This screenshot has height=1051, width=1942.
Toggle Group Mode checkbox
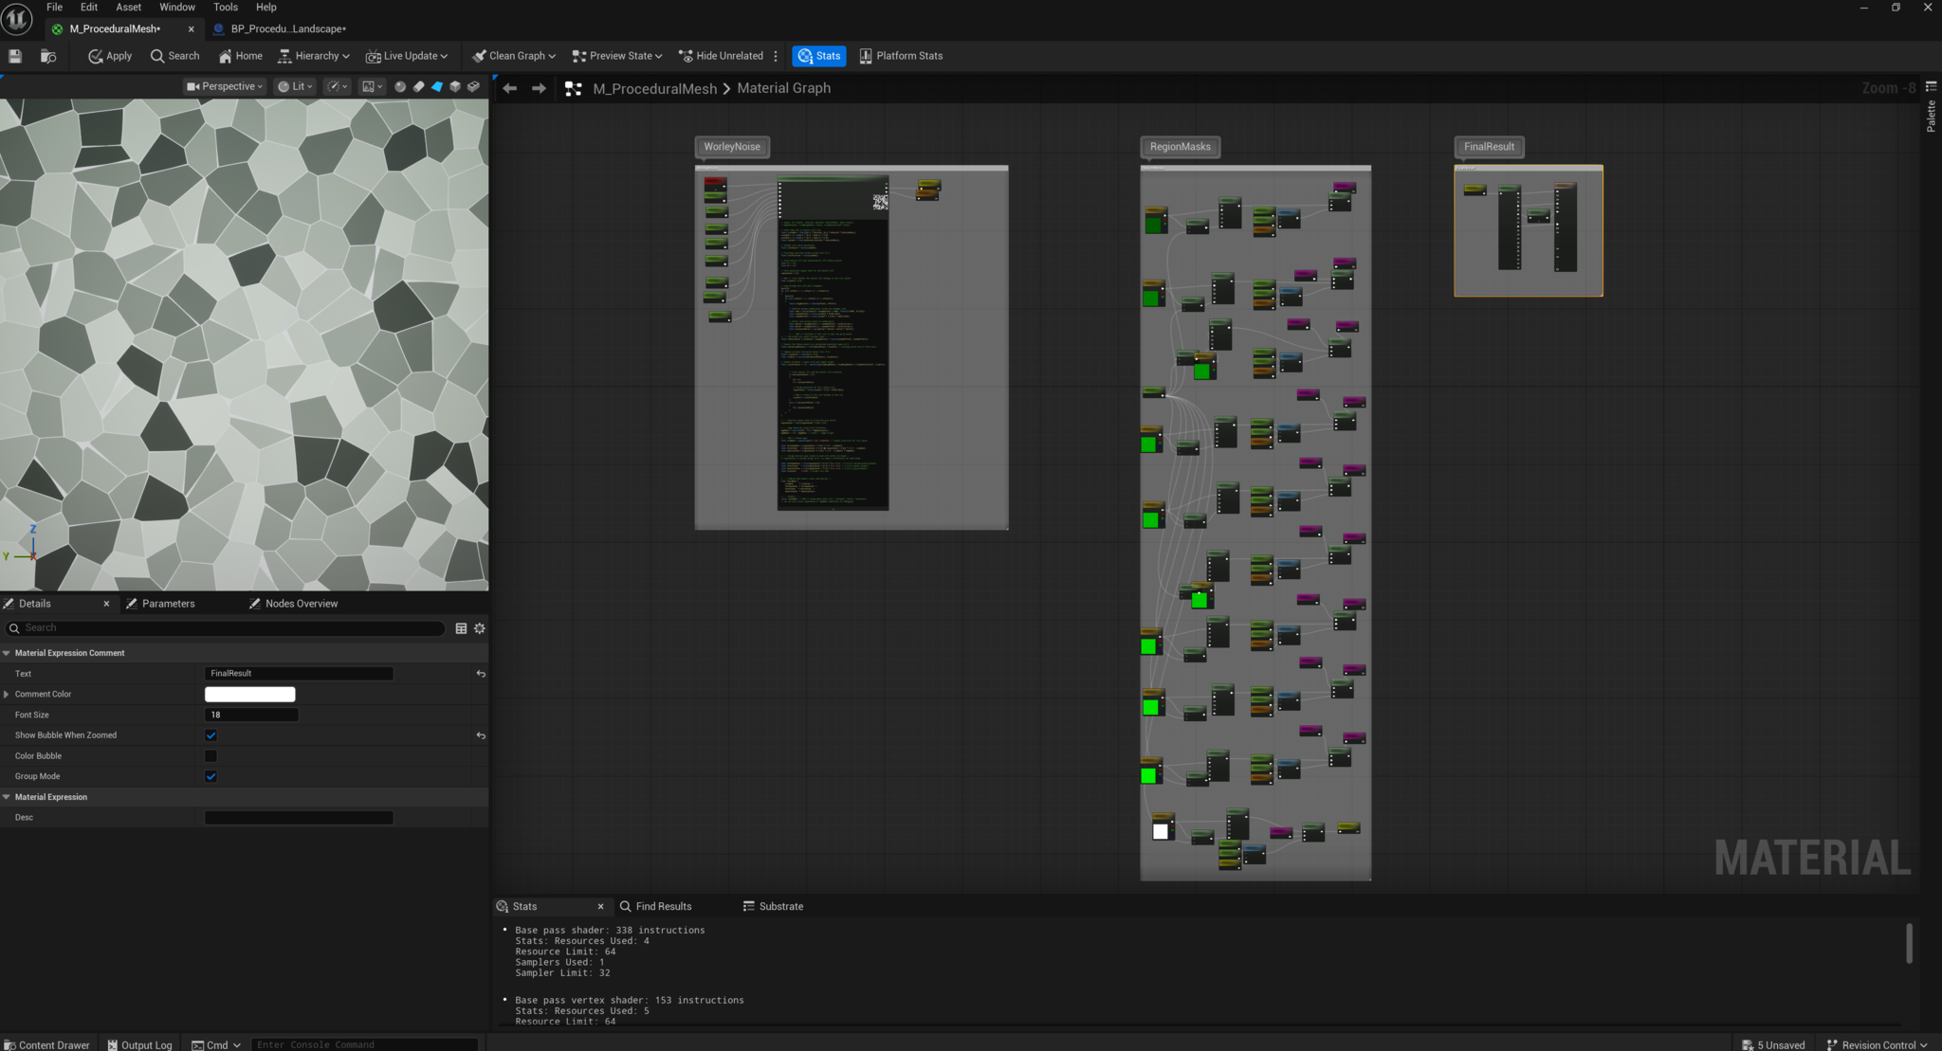pyautogui.click(x=211, y=777)
